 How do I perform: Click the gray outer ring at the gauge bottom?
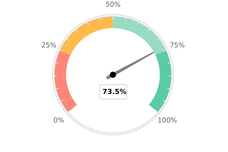click(x=113, y=134)
